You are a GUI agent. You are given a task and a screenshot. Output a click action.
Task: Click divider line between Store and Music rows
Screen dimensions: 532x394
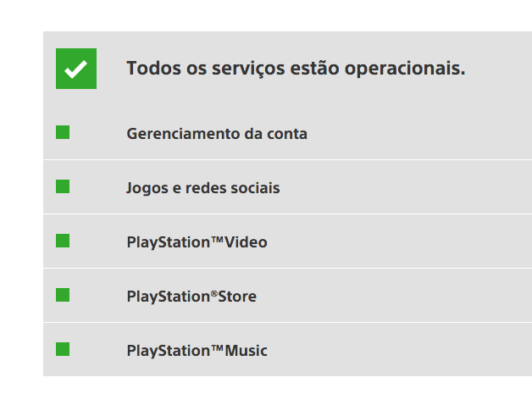coord(288,322)
